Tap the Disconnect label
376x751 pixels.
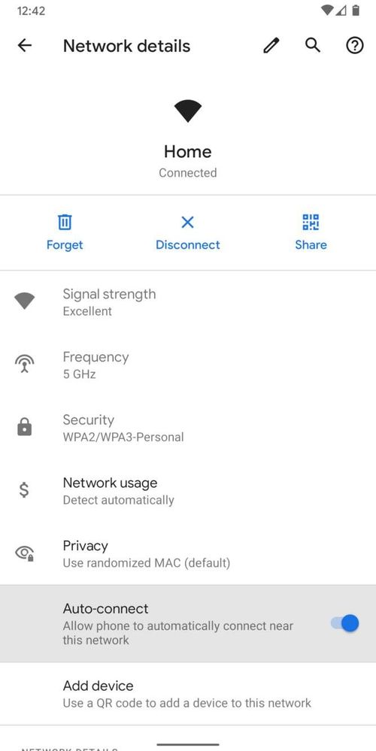click(188, 245)
